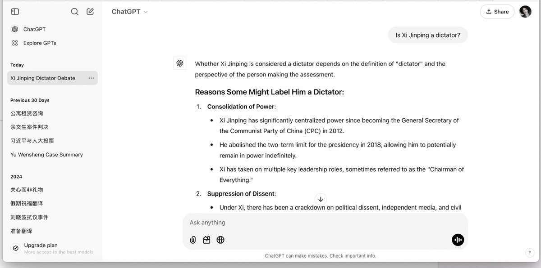Click the 'Suppression of Dissent' list item
Screen dimensions: 541x268
point(241,194)
